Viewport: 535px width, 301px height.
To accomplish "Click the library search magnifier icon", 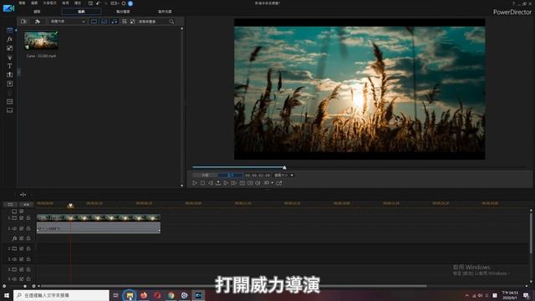I will tap(171, 22).
